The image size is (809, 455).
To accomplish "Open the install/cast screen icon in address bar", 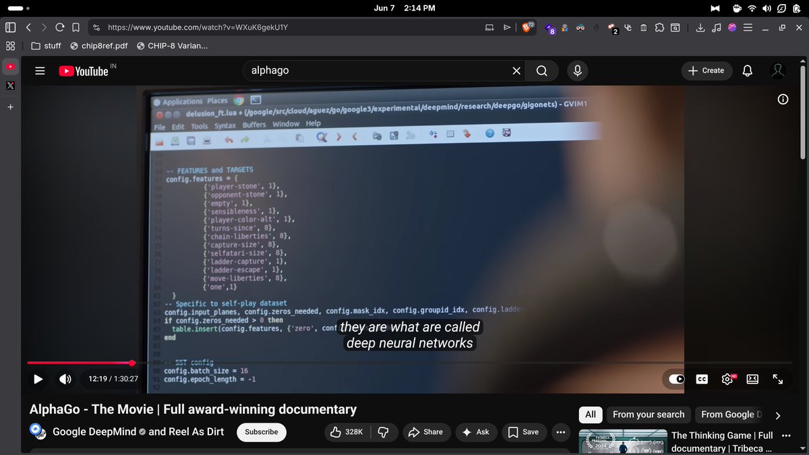I will pos(489,28).
